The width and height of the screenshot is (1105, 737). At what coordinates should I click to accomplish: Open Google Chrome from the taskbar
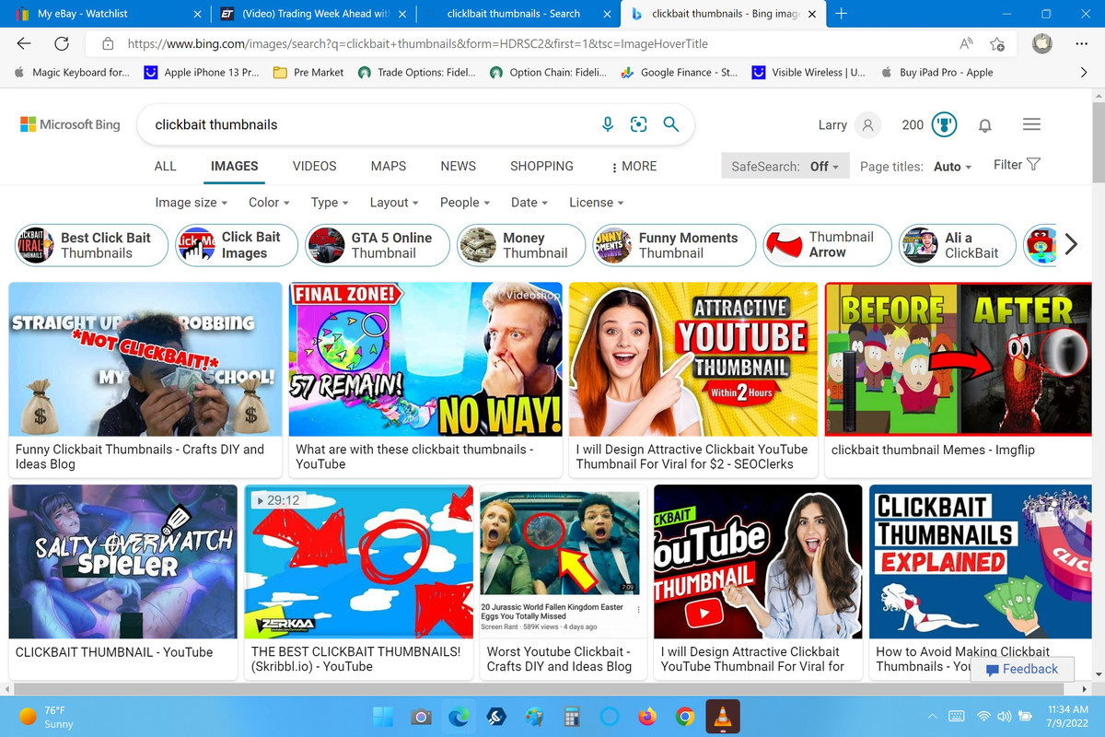pos(684,716)
